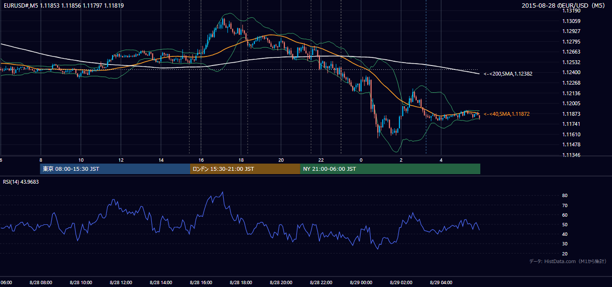Click price axis value 1.12268
Image resolution: width=612 pixels, height=287 pixels.
tap(572, 83)
